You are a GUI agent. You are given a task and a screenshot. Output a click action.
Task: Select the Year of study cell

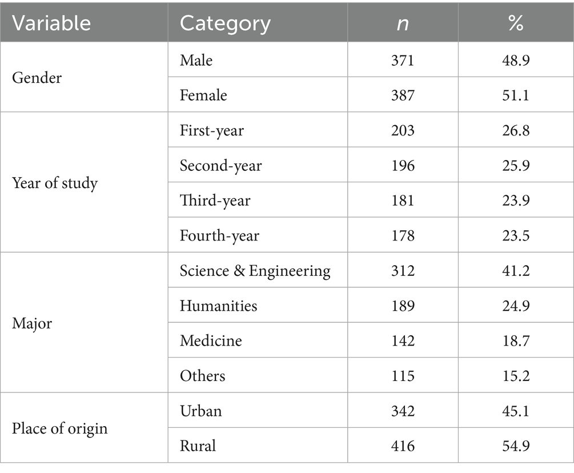(55, 183)
